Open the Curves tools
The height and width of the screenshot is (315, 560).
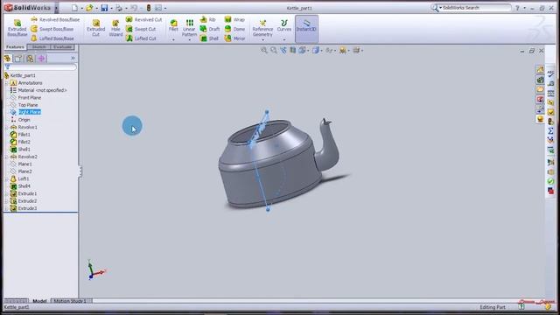[284, 25]
